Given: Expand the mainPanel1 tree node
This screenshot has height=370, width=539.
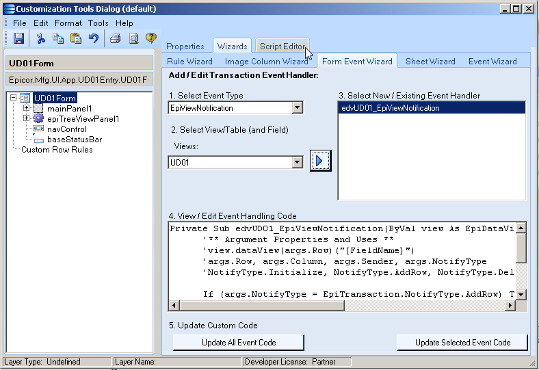Looking at the screenshot, I should click(x=26, y=108).
